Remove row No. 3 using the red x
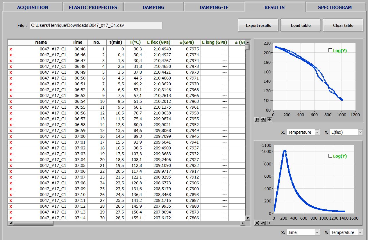The image size is (368, 240). (11, 61)
